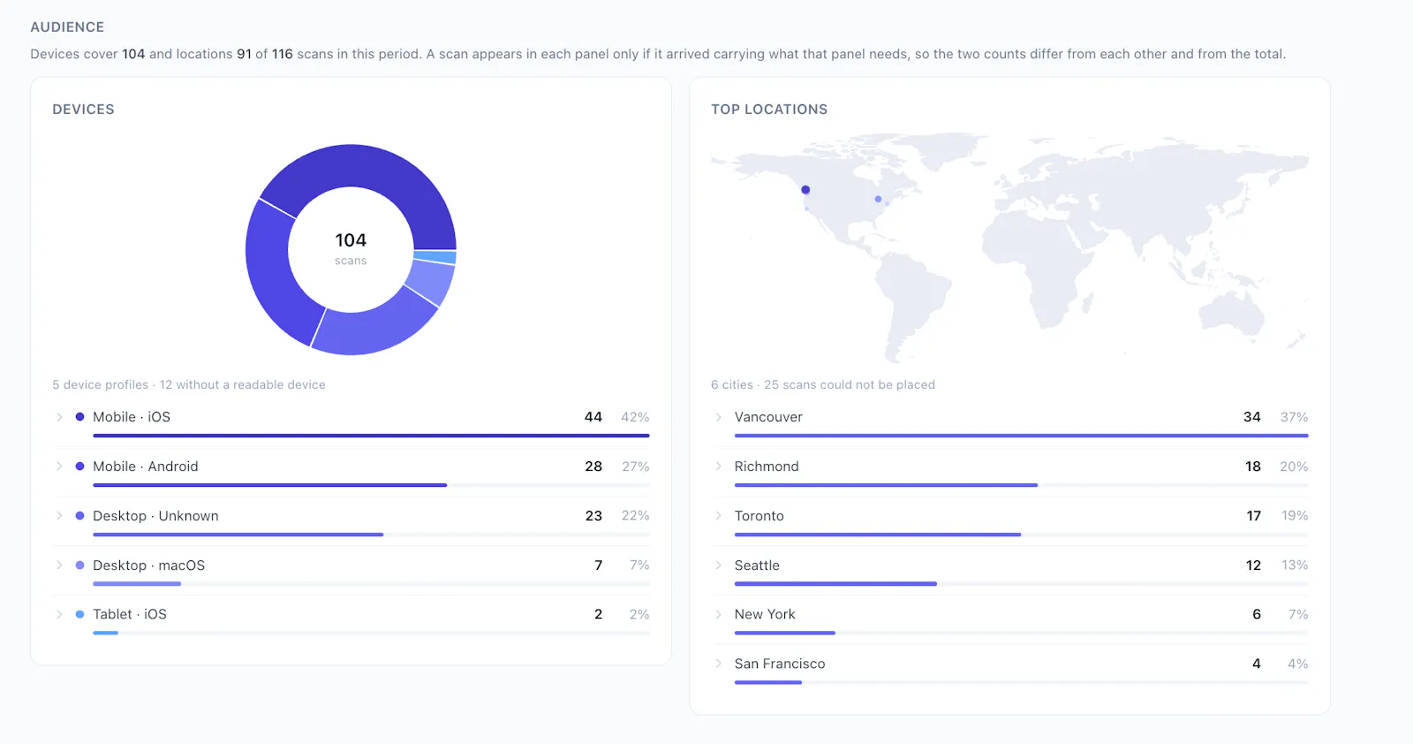1413x744 pixels.
Task: Expand the Richmond location row chevron
Action: pos(718,467)
